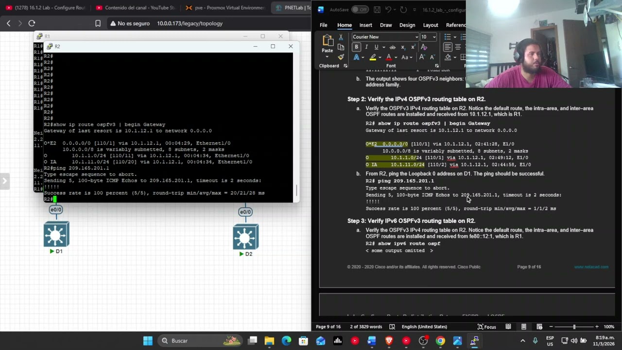The height and width of the screenshot is (350, 622).
Task: Apply yellow text highlight color
Action: [373, 57]
